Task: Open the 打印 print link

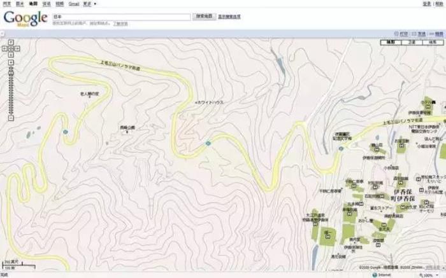Action: pyautogui.click(x=403, y=33)
